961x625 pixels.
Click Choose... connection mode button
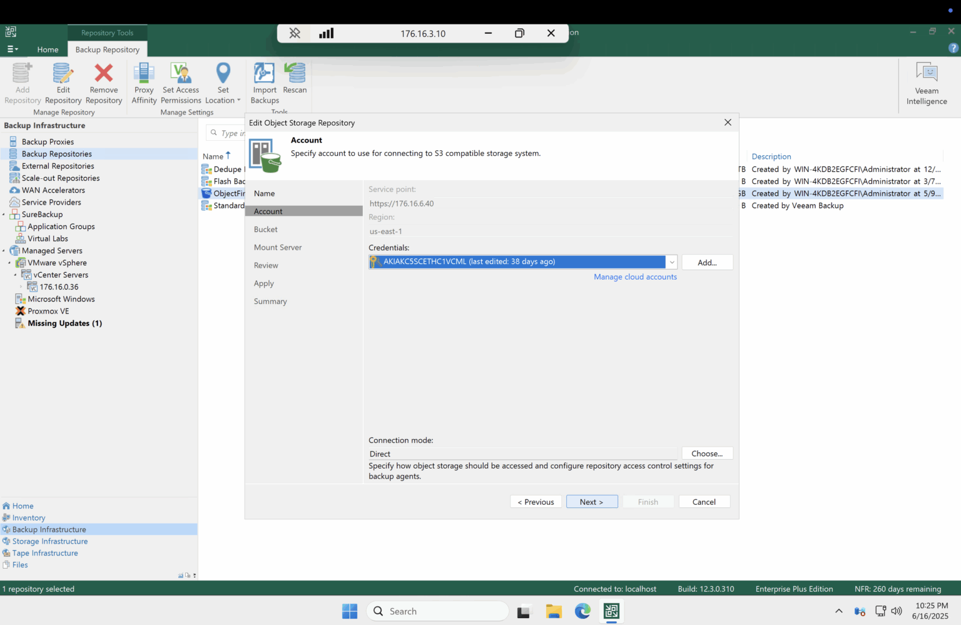(x=707, y=454)
